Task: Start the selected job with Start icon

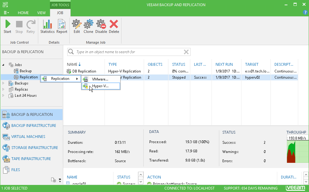Action: (x=7, y=26)
